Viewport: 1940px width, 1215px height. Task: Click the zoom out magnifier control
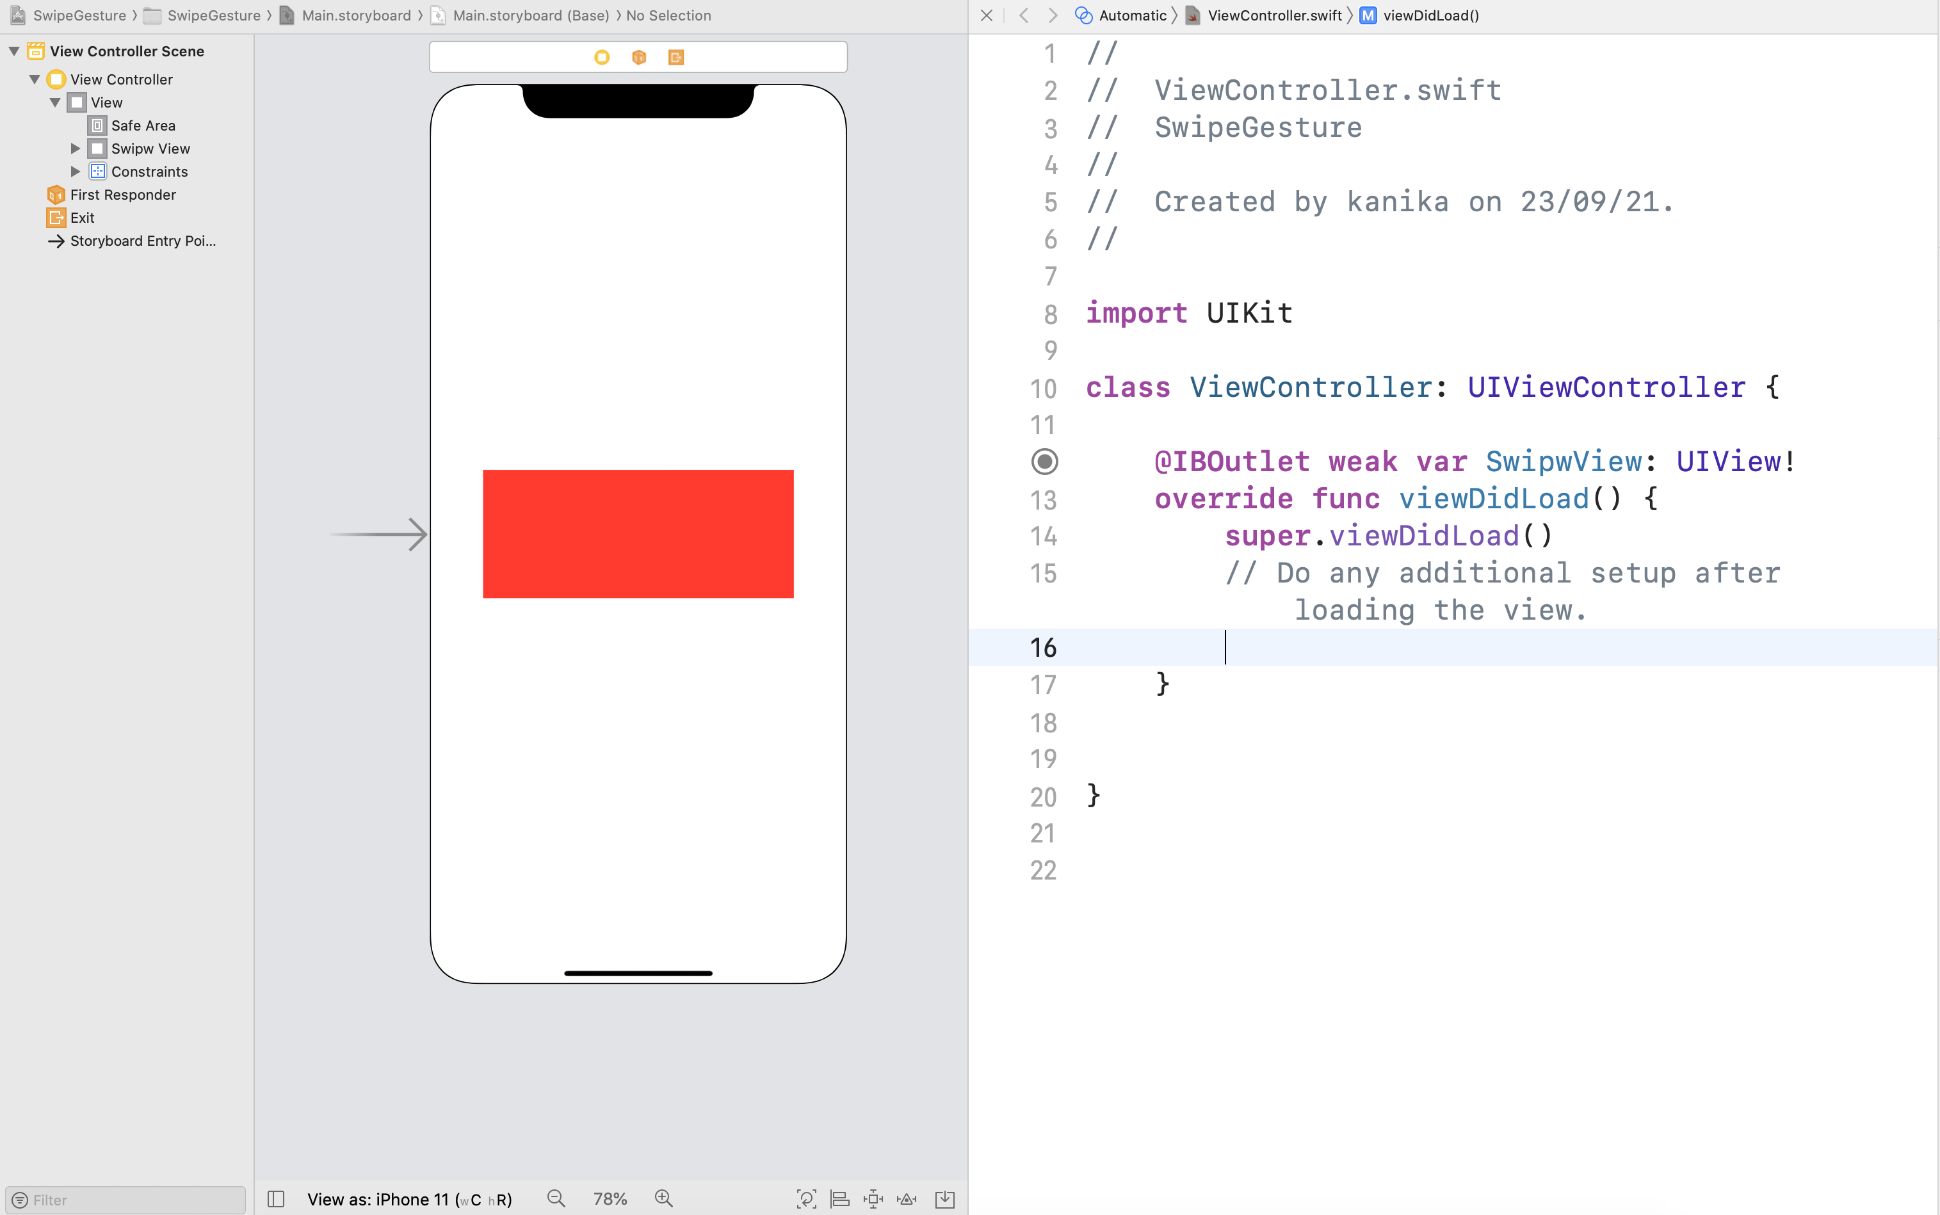tap(556, 1198)
